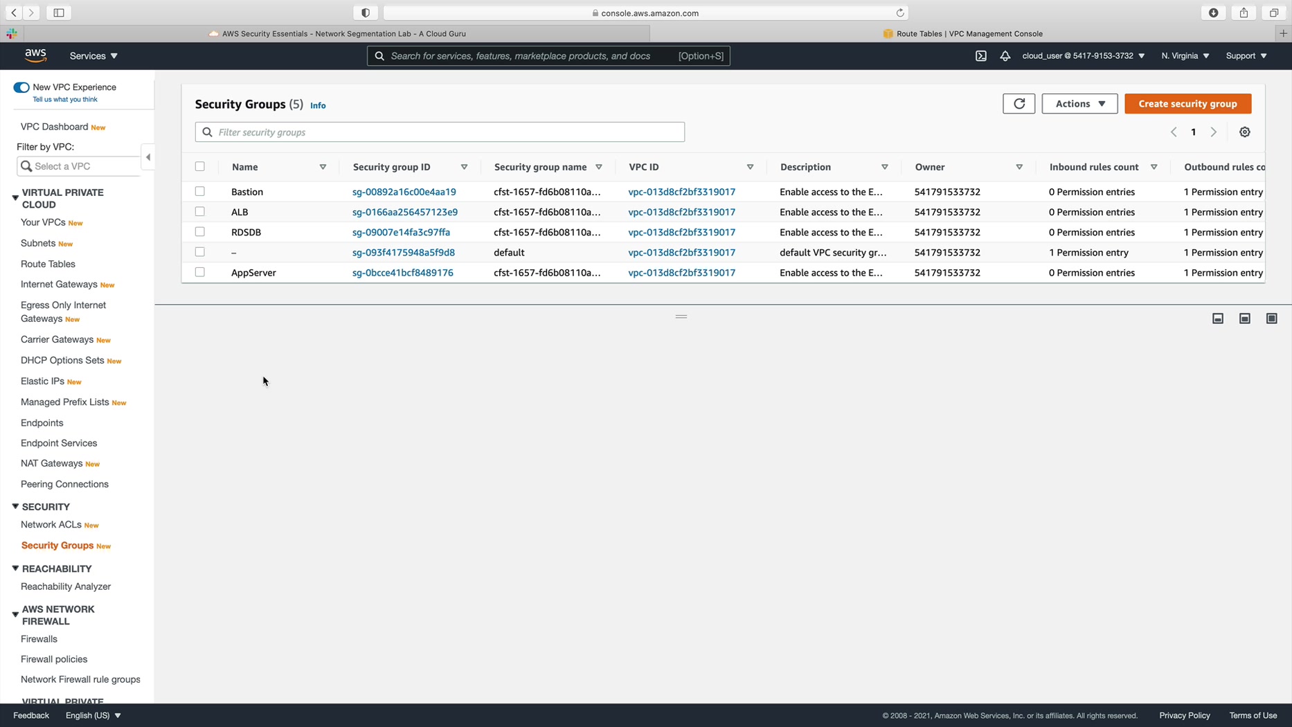Collapse the Reachability nav section

tap(15, 568)
